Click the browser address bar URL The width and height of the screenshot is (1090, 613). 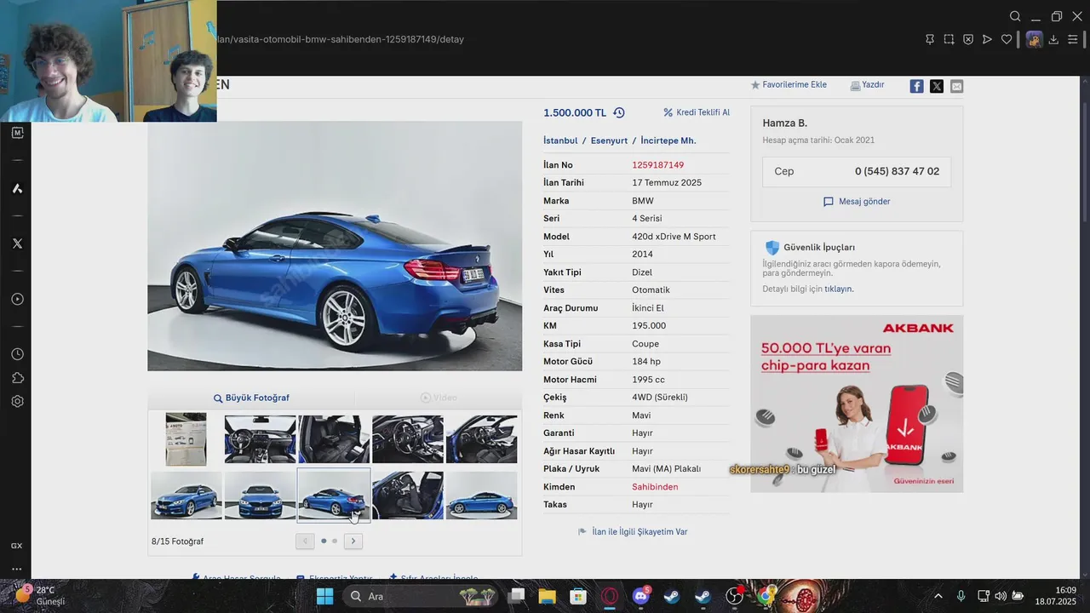coord(341,39)
